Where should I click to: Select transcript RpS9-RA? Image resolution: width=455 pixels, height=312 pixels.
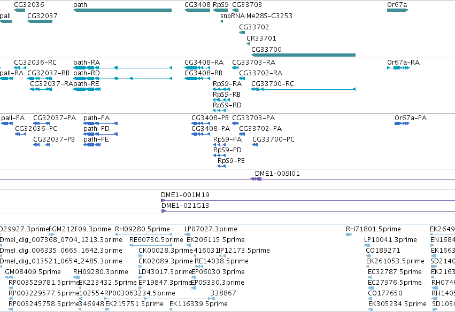(x=221, y=89)
